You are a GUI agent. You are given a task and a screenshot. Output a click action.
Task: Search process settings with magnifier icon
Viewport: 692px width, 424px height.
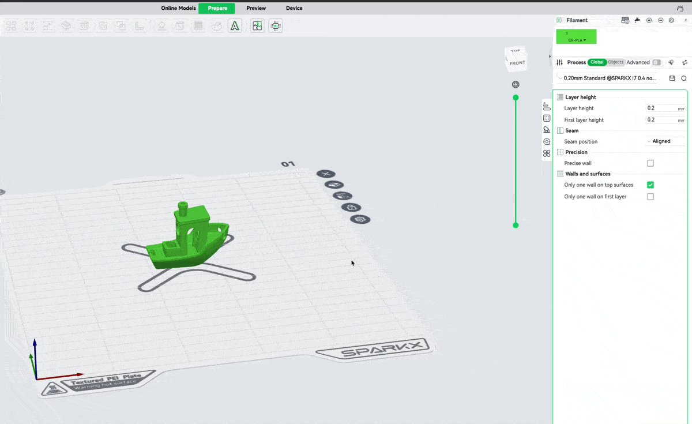click(x=684, y=78)
